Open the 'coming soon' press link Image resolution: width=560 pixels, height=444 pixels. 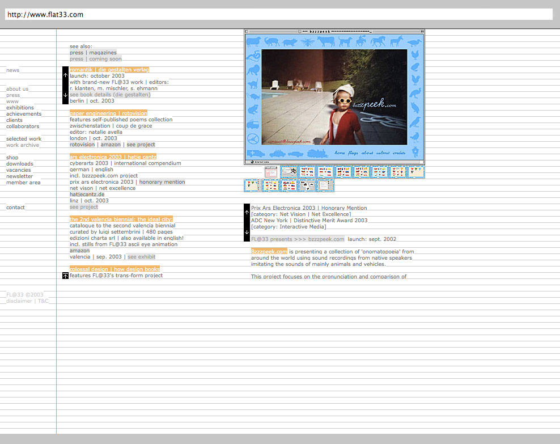click(x=105, y=59)
